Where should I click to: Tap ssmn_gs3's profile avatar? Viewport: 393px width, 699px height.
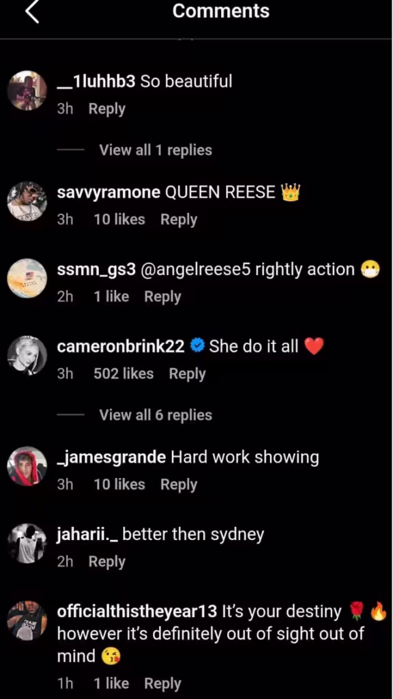pos(27,279)
